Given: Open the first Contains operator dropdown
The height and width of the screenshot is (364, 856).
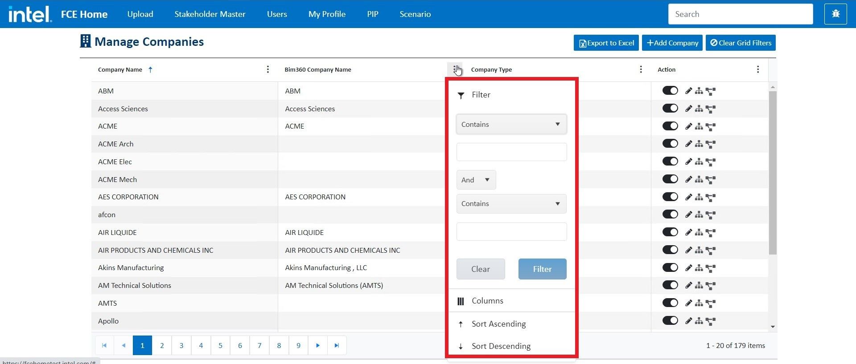Looking at the screenshot, I should tap(511, 125).
